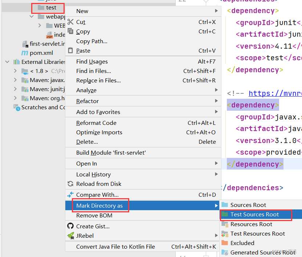302x257 pixels.
Task: Expand the WEB-INF folder chevron
Action: [x=40, y=25]
